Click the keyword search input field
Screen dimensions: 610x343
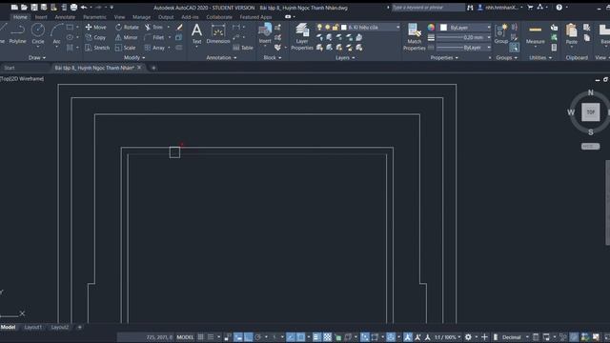coord(427,7)
